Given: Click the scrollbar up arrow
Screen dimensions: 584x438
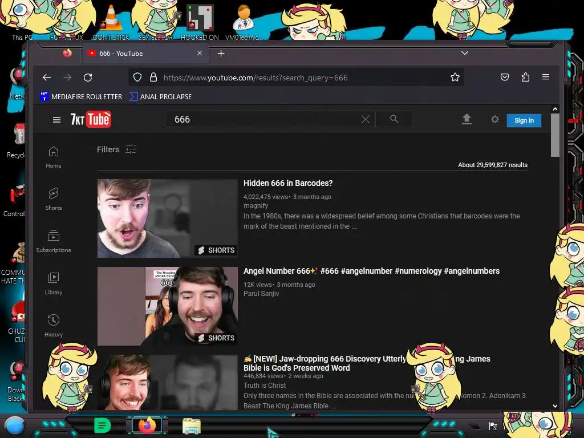Looking at the screenshot, I should (x=555, y=109).
